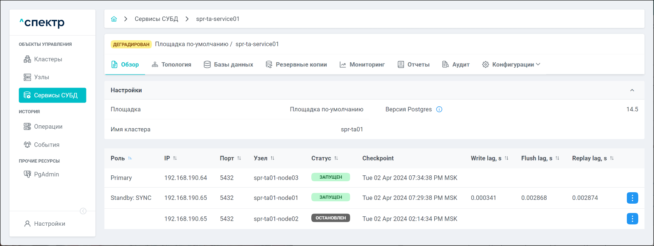This screenshot has width=654, height=246.
Task: Switch to the Topology tab
Action: point(171,65)
